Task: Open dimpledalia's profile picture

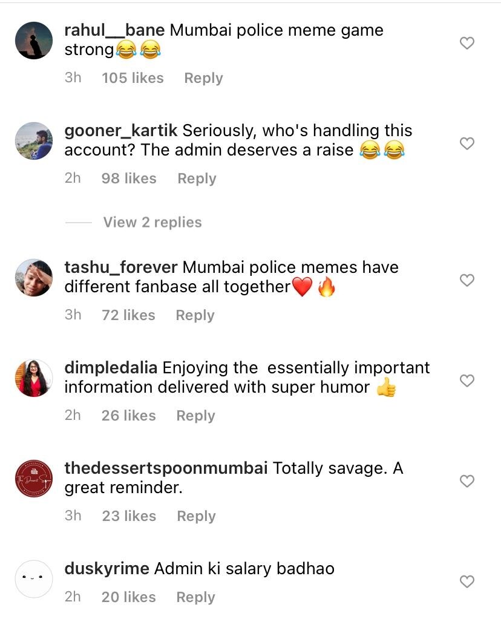Action: (34, 378)
